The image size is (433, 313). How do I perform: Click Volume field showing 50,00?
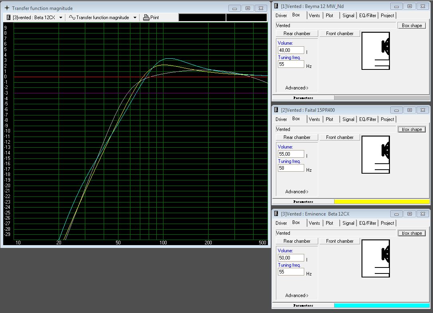[291, 258]
